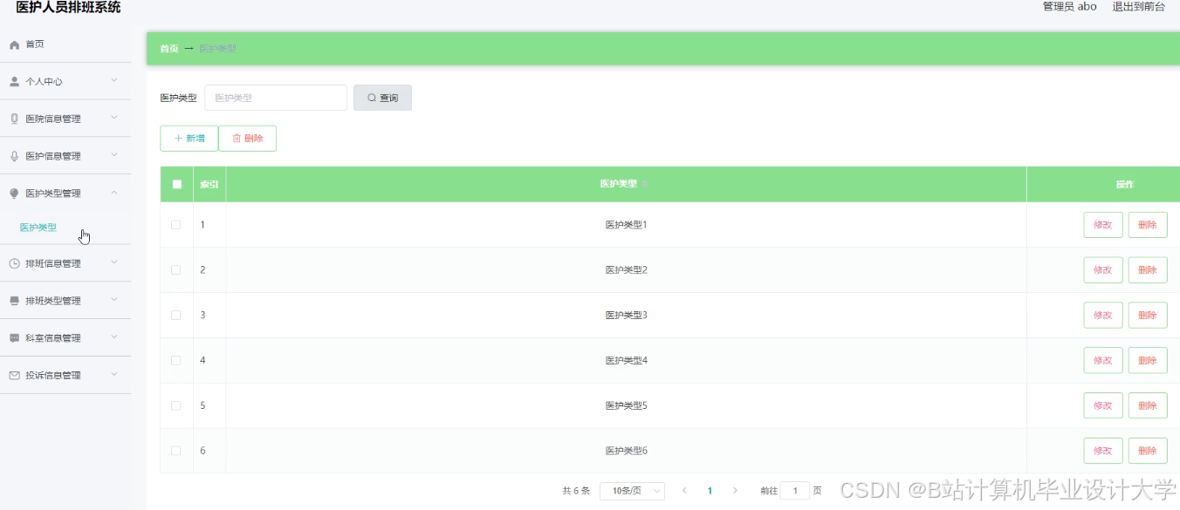Screen dimensions: 1180x510
Task: Click the icon beside 排班类型管理
Action: (14, 301)
